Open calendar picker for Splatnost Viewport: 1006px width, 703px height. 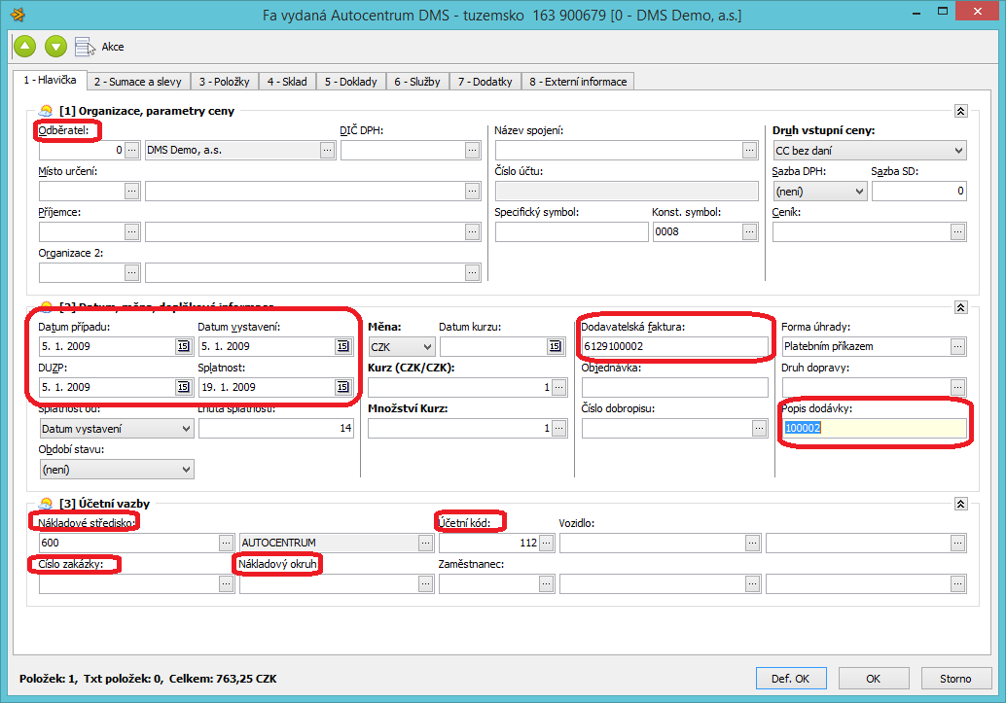tap(341, 387)
